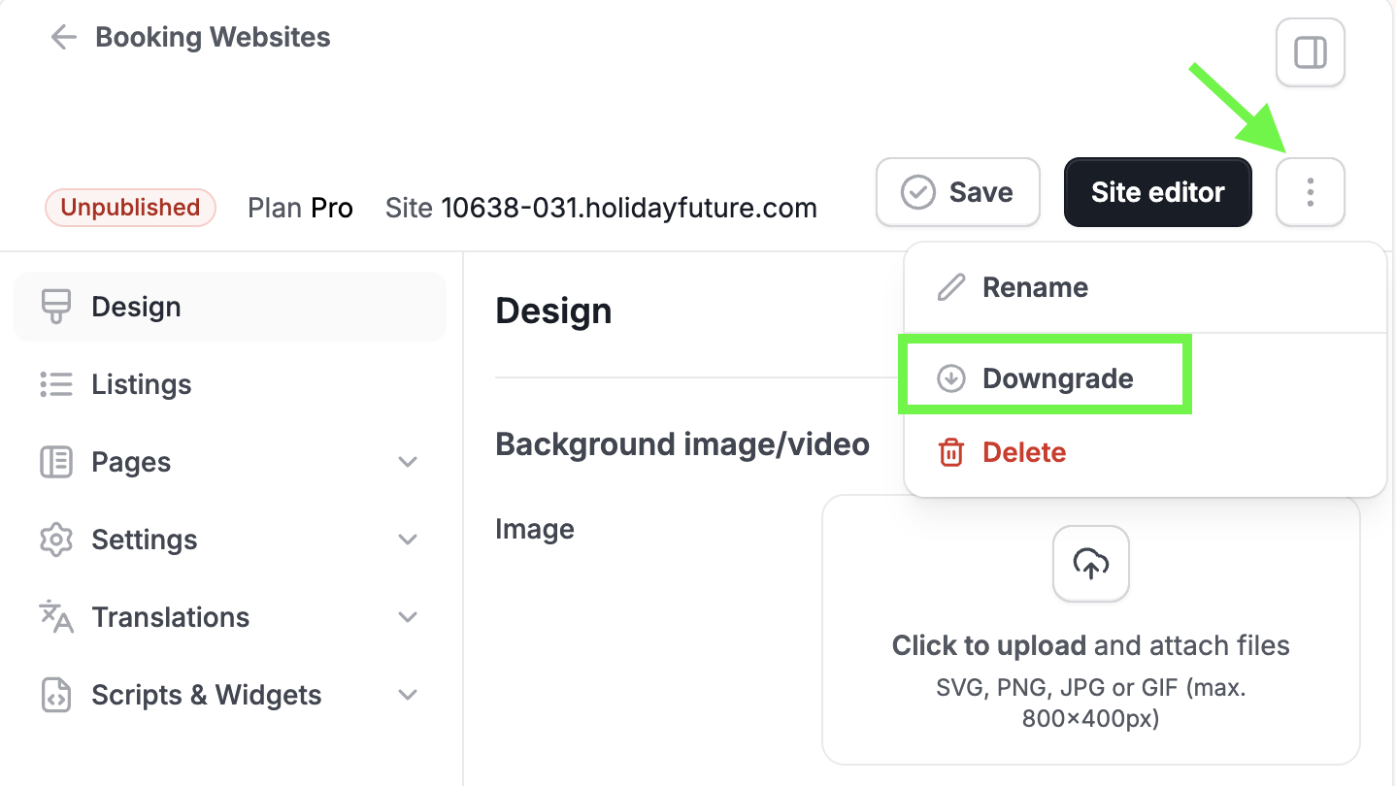This screenshot has height=786, width=1396.
Task: Click the back arrow beside Booking Websites
Action: click(x=63, y=38)
